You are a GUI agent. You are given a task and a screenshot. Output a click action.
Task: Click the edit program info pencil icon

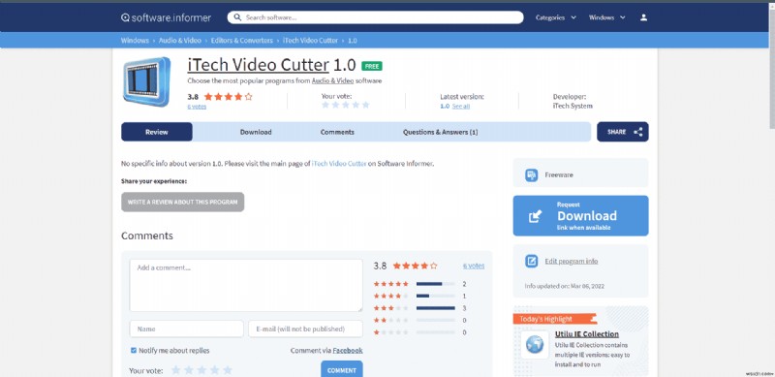(531, 261)
